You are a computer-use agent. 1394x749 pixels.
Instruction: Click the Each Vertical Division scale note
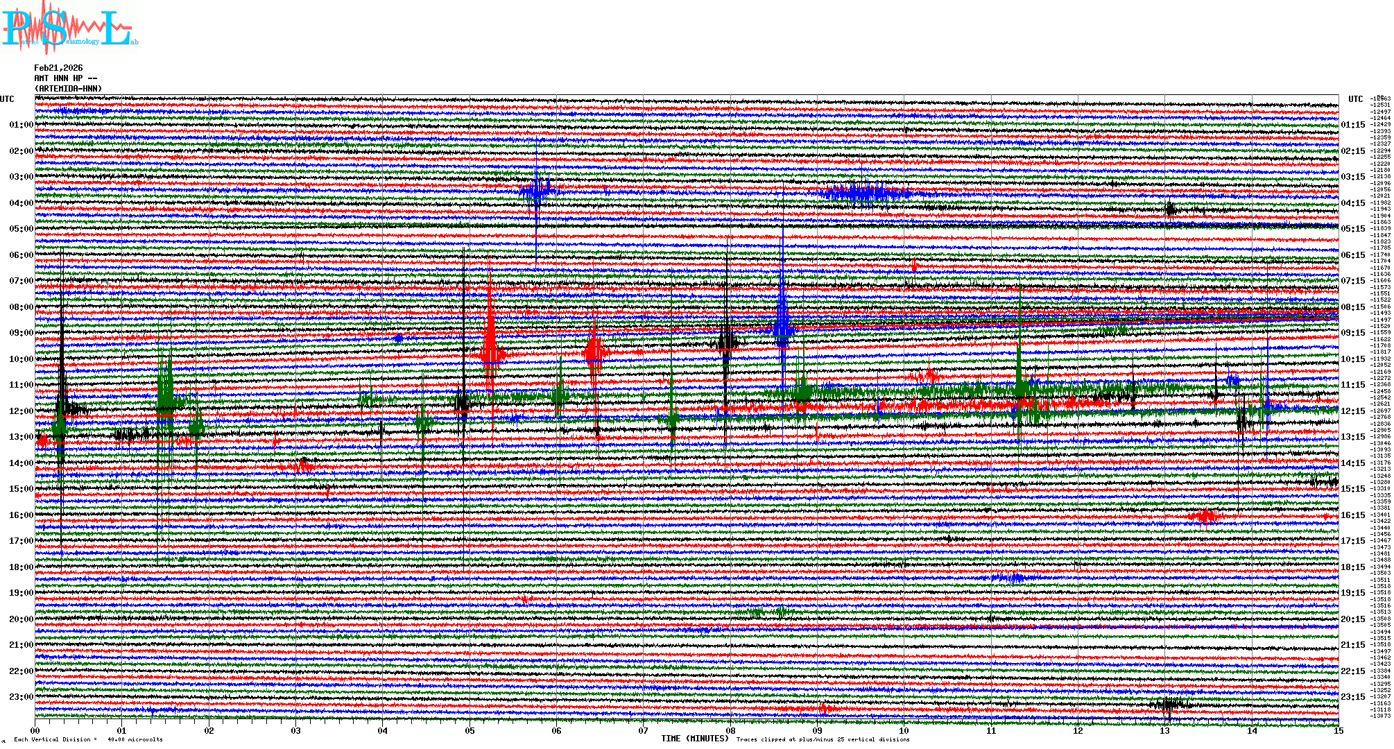coord(88,739)
